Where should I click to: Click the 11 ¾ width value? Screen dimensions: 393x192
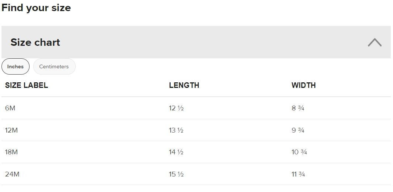(298, 174)
